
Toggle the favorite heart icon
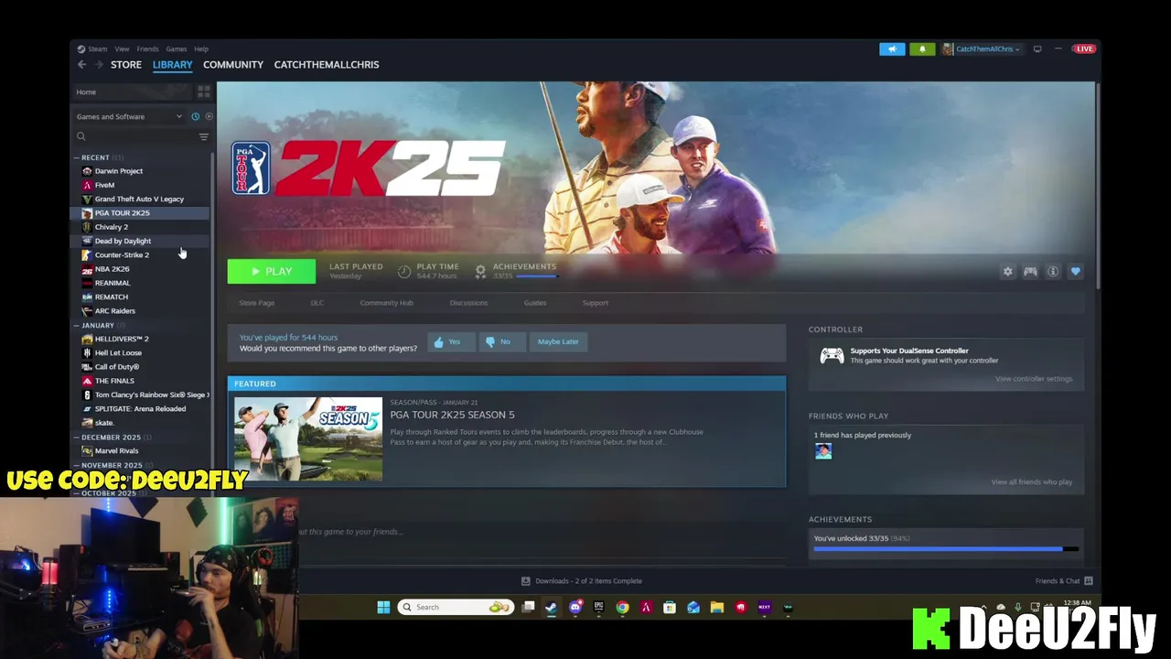tap(1075, 272)
